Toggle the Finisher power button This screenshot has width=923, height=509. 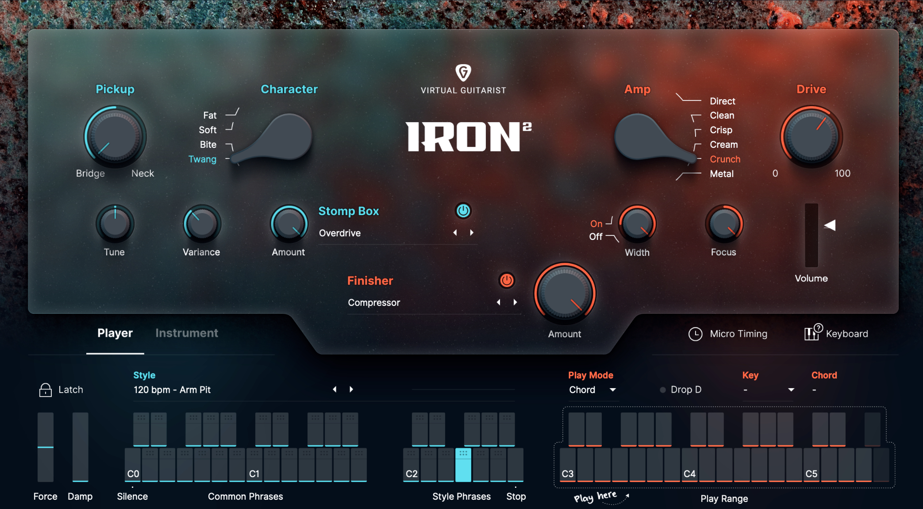click(x=507, y=280)
